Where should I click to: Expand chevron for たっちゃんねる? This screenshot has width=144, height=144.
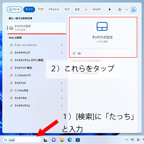[x=62, y=90]
